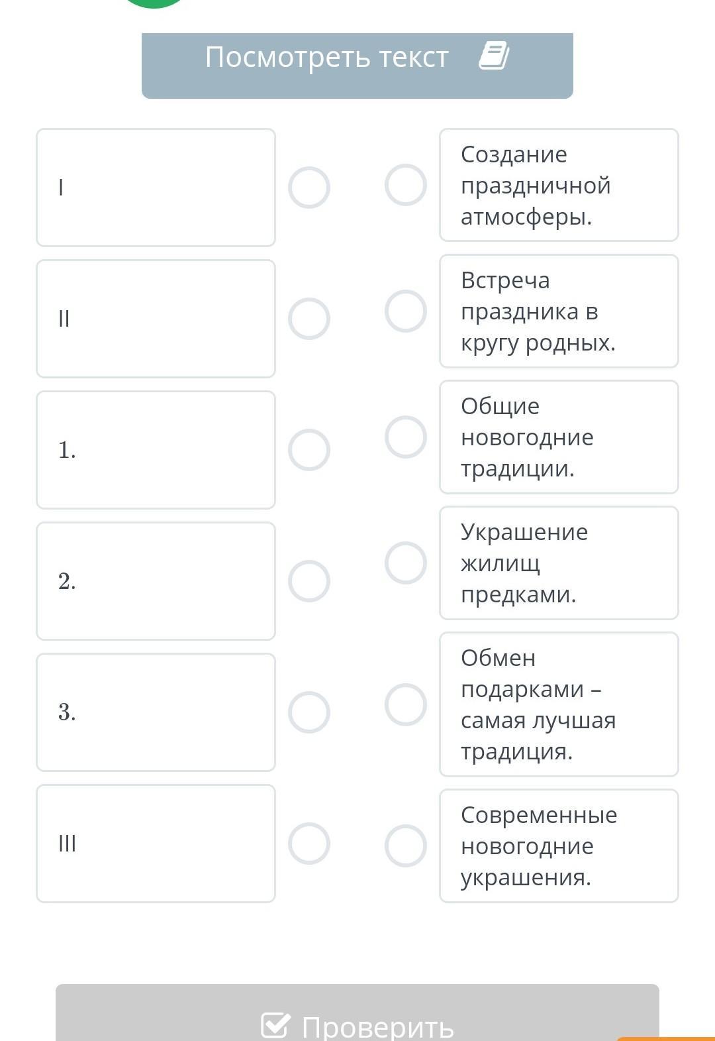Click the Украшение жилищ предками answer card
This screenshot has width=715, height=1041.
click(559, 563)
